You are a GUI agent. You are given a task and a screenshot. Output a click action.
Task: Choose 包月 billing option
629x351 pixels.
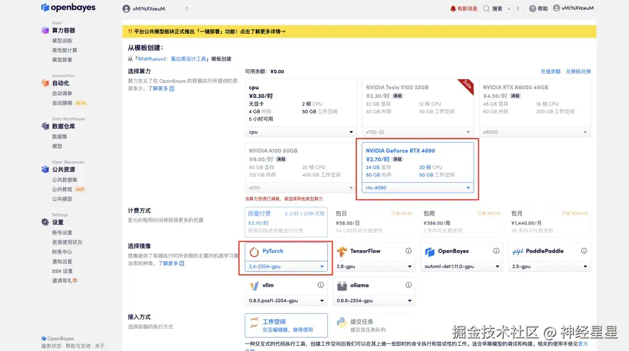(550, 222)
